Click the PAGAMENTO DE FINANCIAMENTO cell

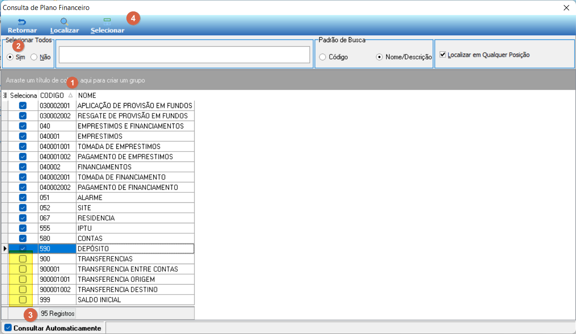click(135, 187)
